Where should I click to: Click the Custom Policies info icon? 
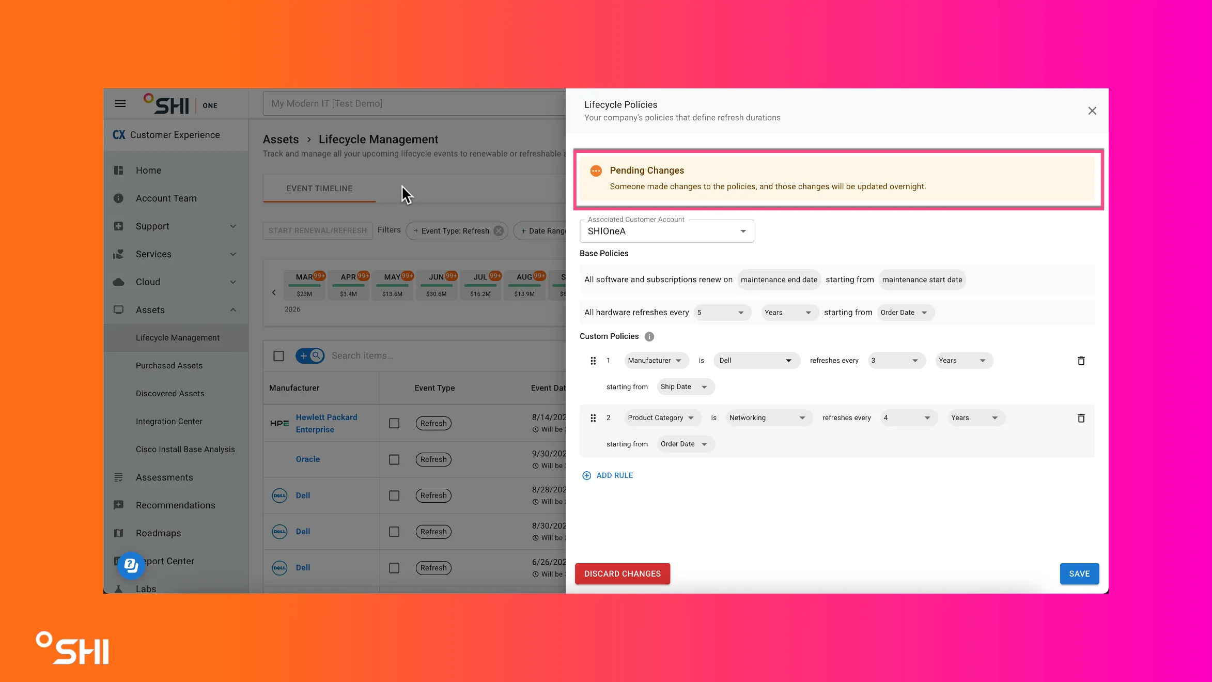(649, 336)
